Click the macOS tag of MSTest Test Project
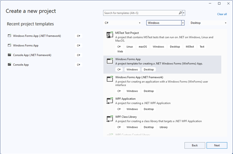Viewport: 233px width, 154px height. (x=143, y=47)
